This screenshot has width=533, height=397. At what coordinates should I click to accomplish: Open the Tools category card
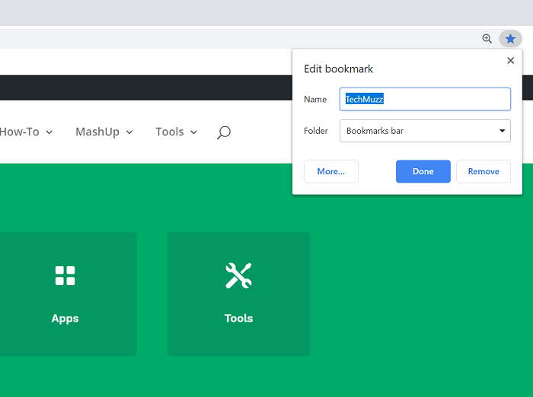(238, 294)
